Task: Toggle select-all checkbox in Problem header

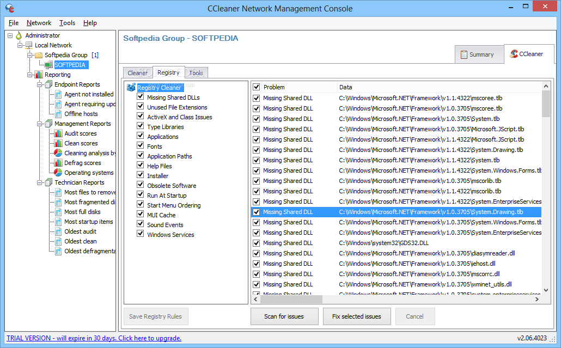Action: pyautogui.click(x=256, y=87)
